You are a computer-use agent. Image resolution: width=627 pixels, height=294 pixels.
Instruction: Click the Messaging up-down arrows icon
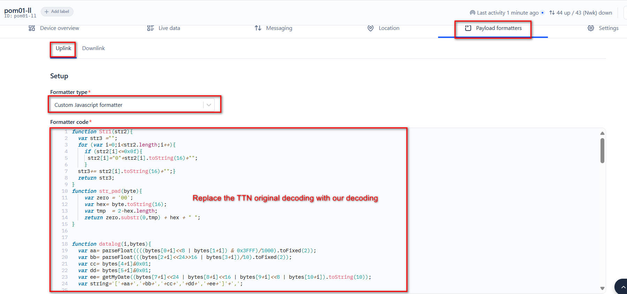[258, 28]
